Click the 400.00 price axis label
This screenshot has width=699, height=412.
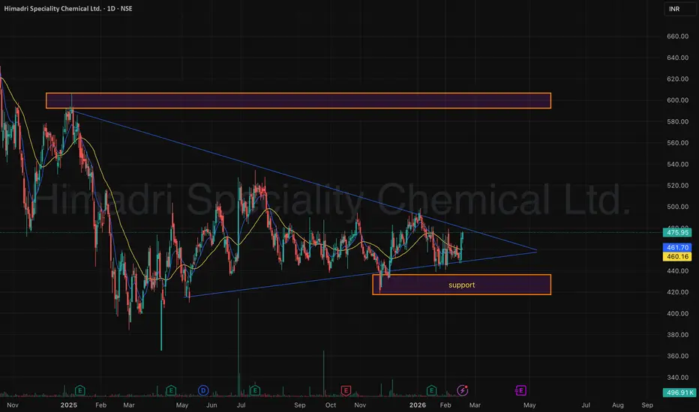(677, 314)
